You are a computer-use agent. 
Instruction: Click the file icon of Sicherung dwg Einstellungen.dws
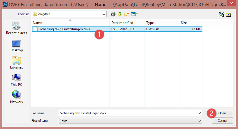click(x=36, y=29)
